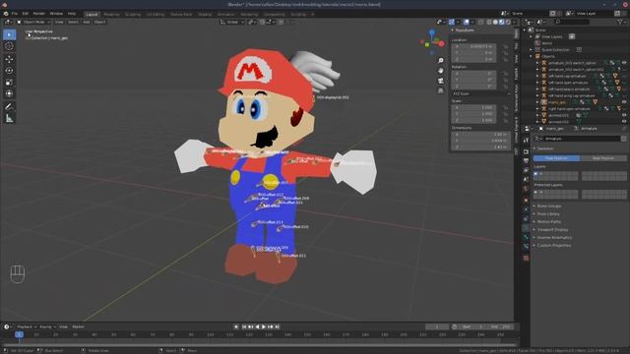Open the Output properties tab icon
Viewport: 630px width, 354px height.
(526, 161)
